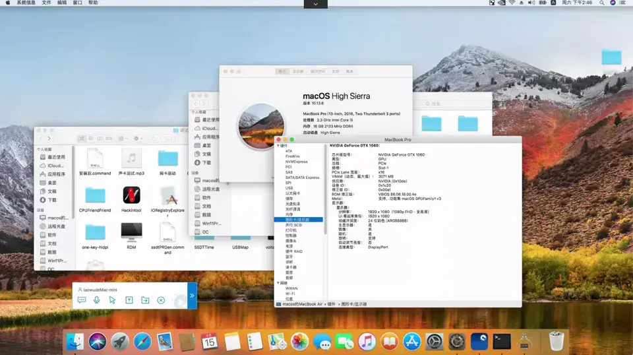
Task: Open Photos app in the Dock
Action: pyautogui.click(x=299, y=342)
